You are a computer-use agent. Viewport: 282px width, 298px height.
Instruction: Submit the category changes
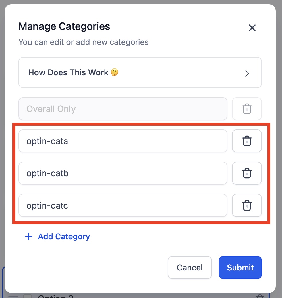[240, 268]
